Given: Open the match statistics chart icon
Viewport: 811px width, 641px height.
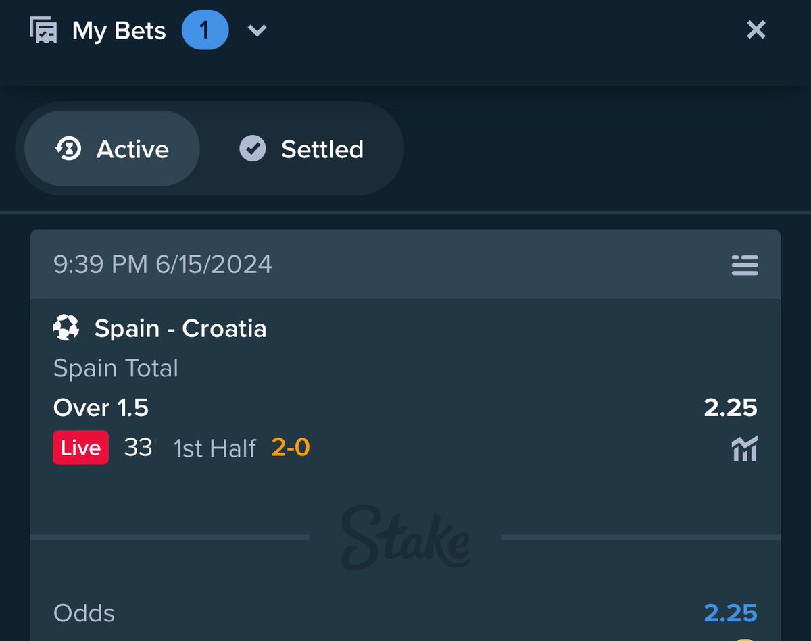Looking at the screenshot, I should pos(745,448).
